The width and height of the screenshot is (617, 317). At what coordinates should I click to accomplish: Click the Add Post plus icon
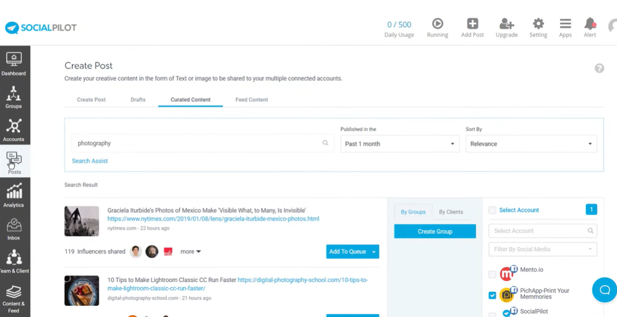(x=473, y=24)
